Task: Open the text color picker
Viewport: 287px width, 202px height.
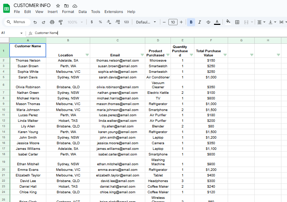Action: tap(217, 22)
